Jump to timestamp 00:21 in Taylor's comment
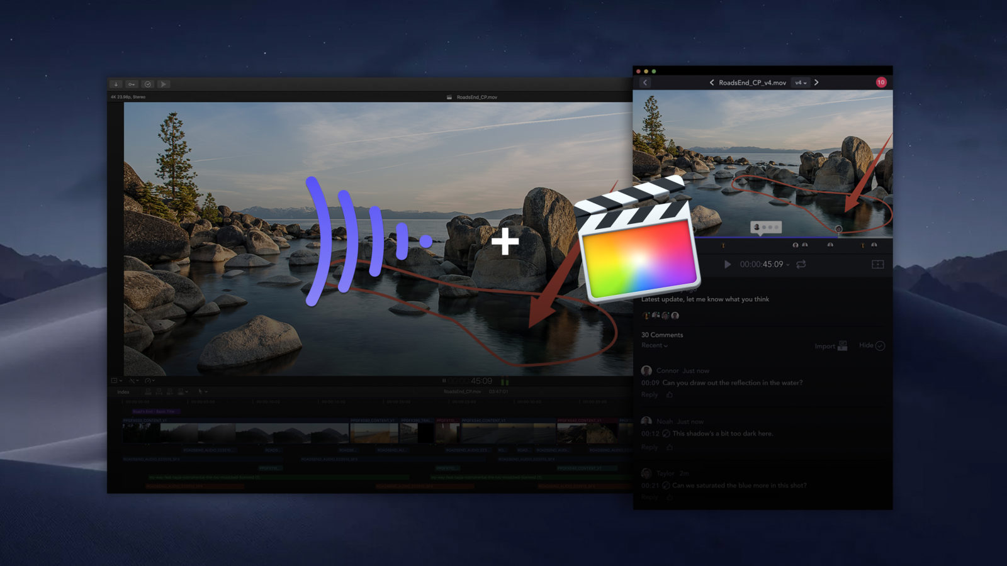Image resolution: width=1007 pixels, height=566 pixels. click(650, 486)
